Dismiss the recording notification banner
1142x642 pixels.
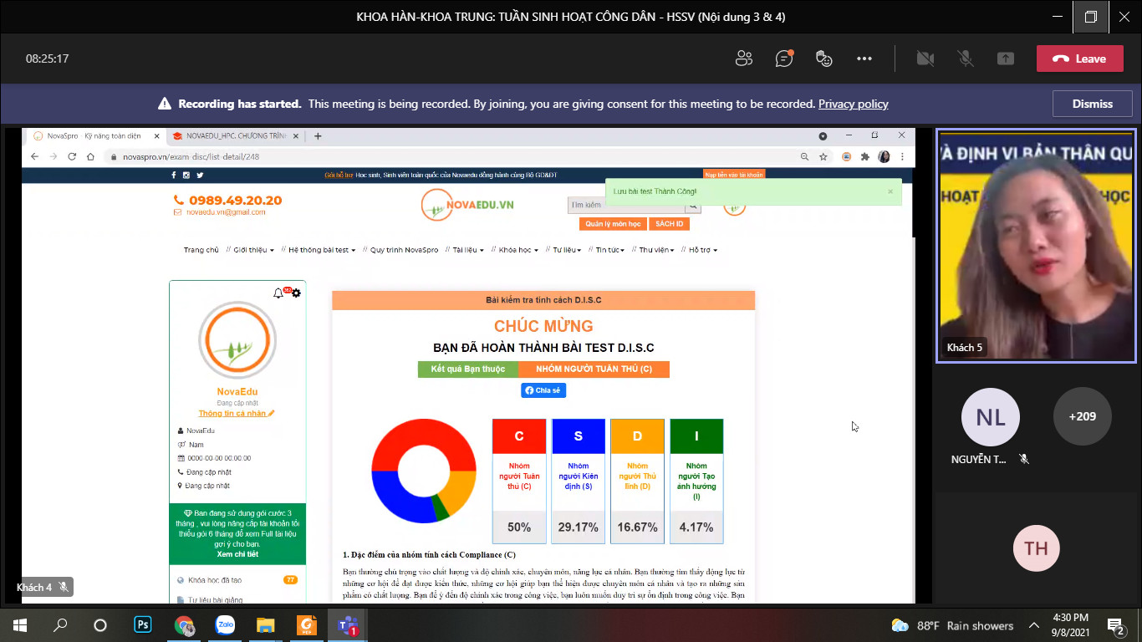coord(1092,104)
